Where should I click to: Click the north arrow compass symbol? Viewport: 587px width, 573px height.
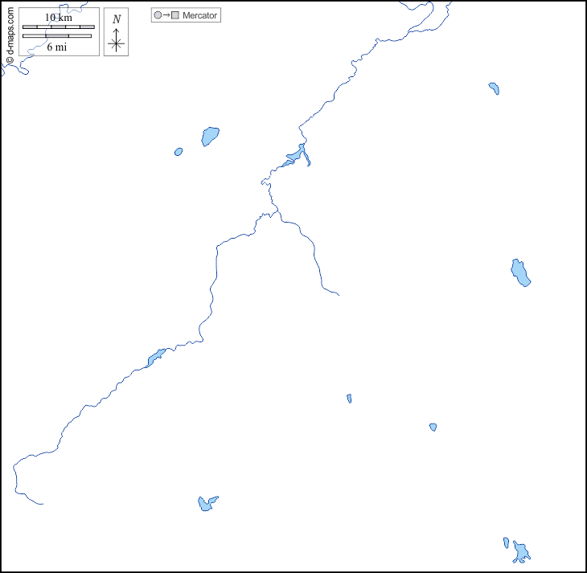[117, 39]
